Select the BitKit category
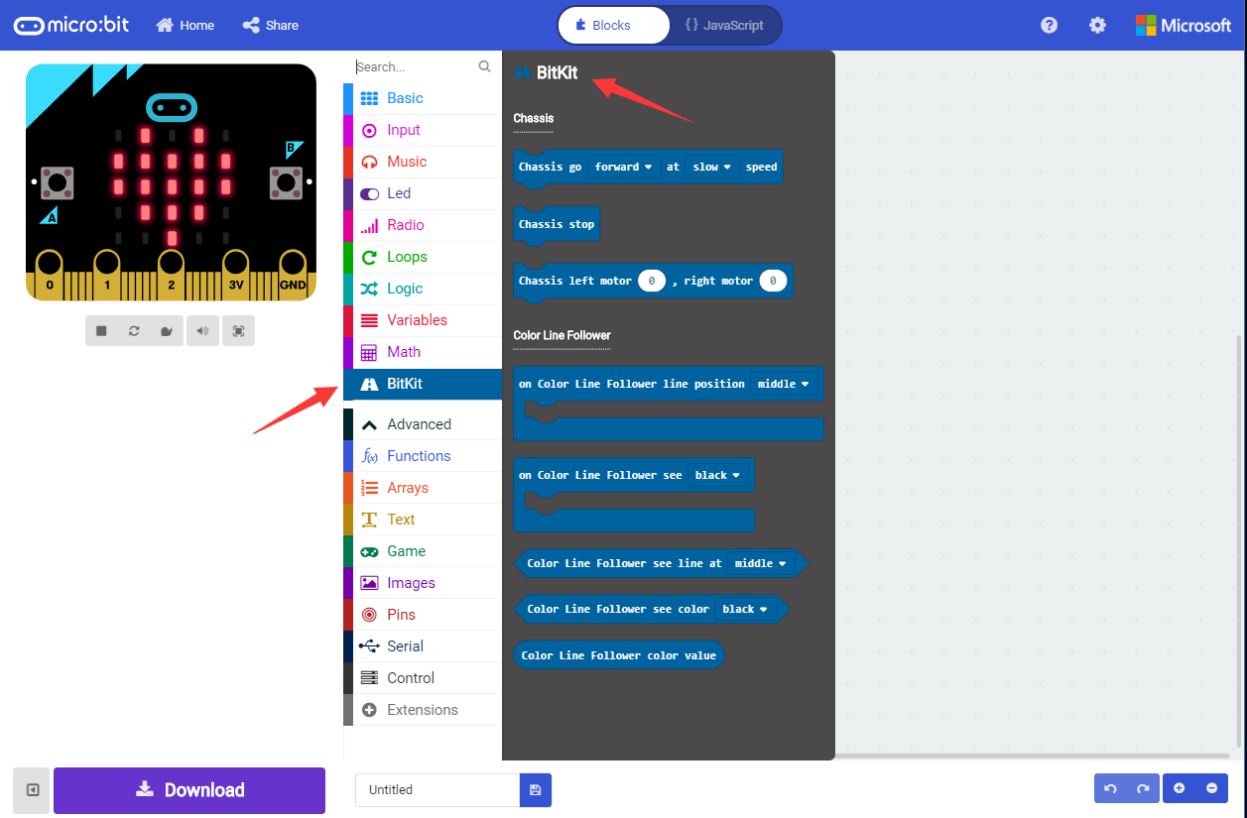Viewport: 1247px width, 818px height. (423, 384)
